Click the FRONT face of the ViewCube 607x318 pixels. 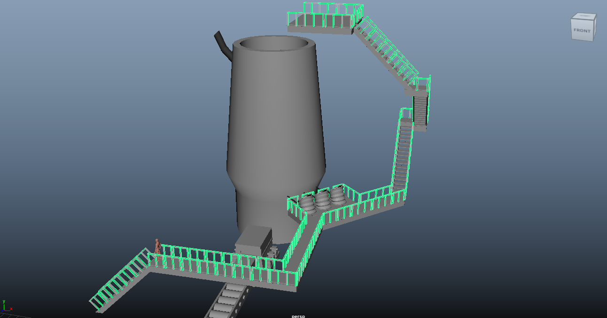click(x=582, y=31)
